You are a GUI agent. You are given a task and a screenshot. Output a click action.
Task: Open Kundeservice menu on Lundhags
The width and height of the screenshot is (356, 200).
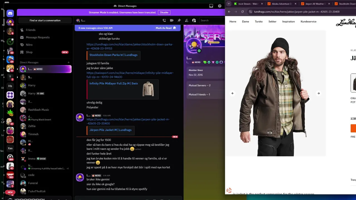(308, 21)
